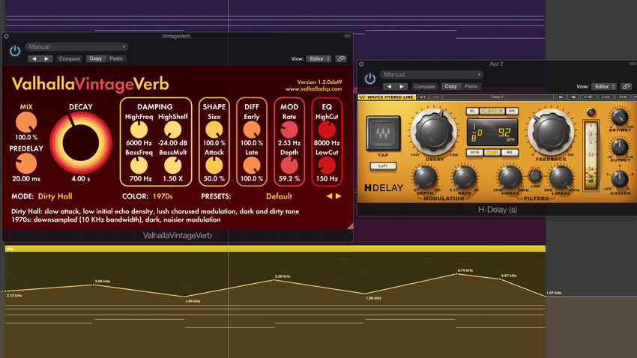The image size is (637, 358).
Task: Click the VintageVerb MIX knob
Action: (x=26, y=123)
